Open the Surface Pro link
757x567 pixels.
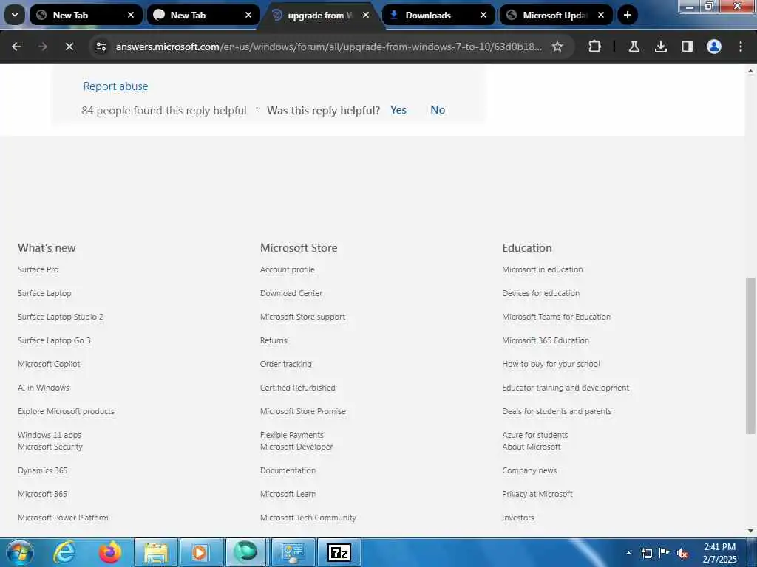point(38,269)
